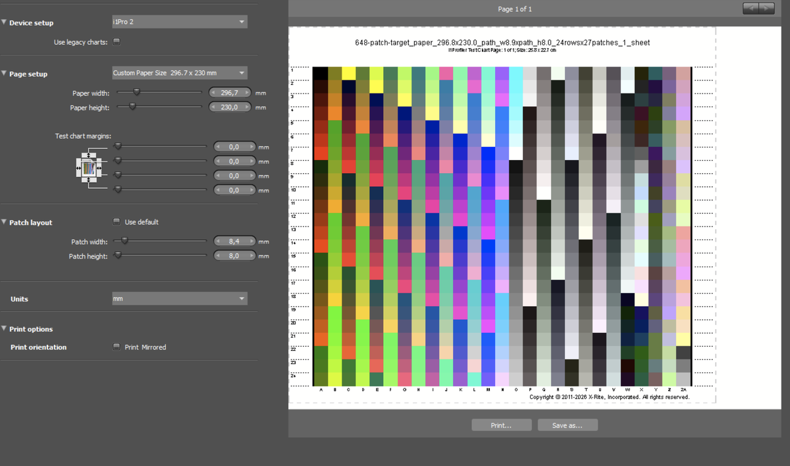
Task: Click the Paper width slider handle
Action: click(x=137, y=92)
